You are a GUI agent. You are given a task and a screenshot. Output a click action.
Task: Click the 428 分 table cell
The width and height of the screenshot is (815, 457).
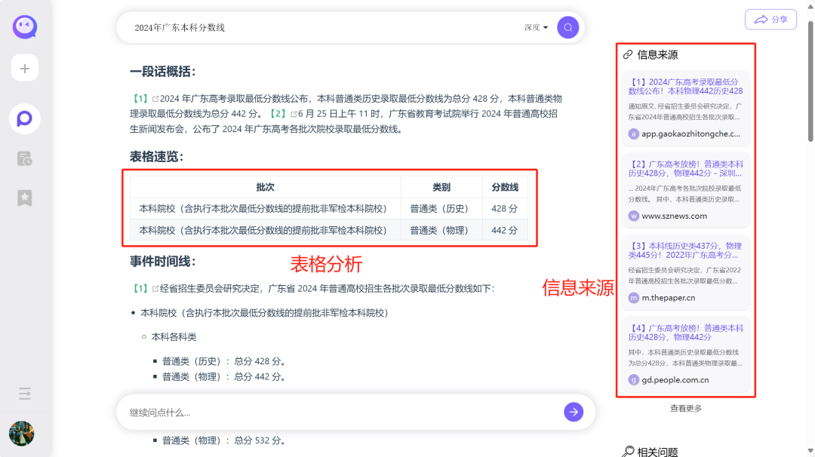505,209
